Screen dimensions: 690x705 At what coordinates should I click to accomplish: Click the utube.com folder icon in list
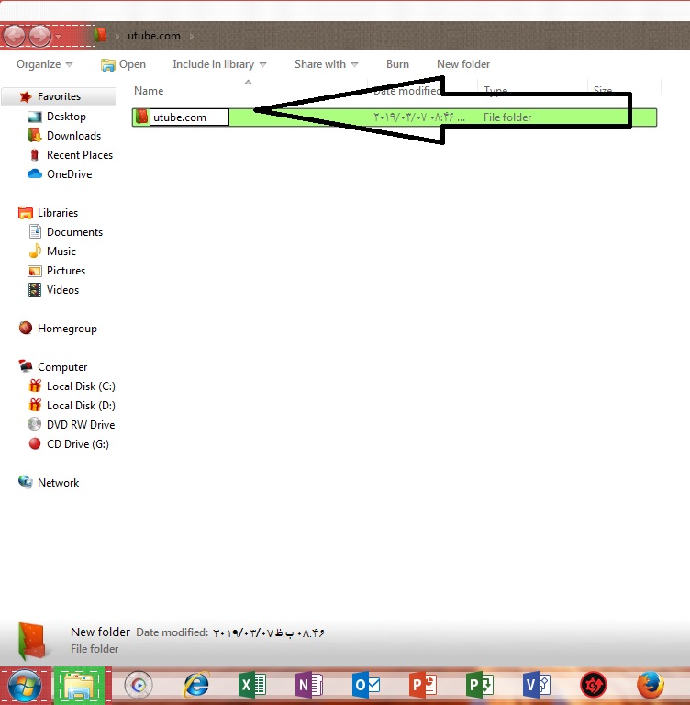tap(141, 117)
